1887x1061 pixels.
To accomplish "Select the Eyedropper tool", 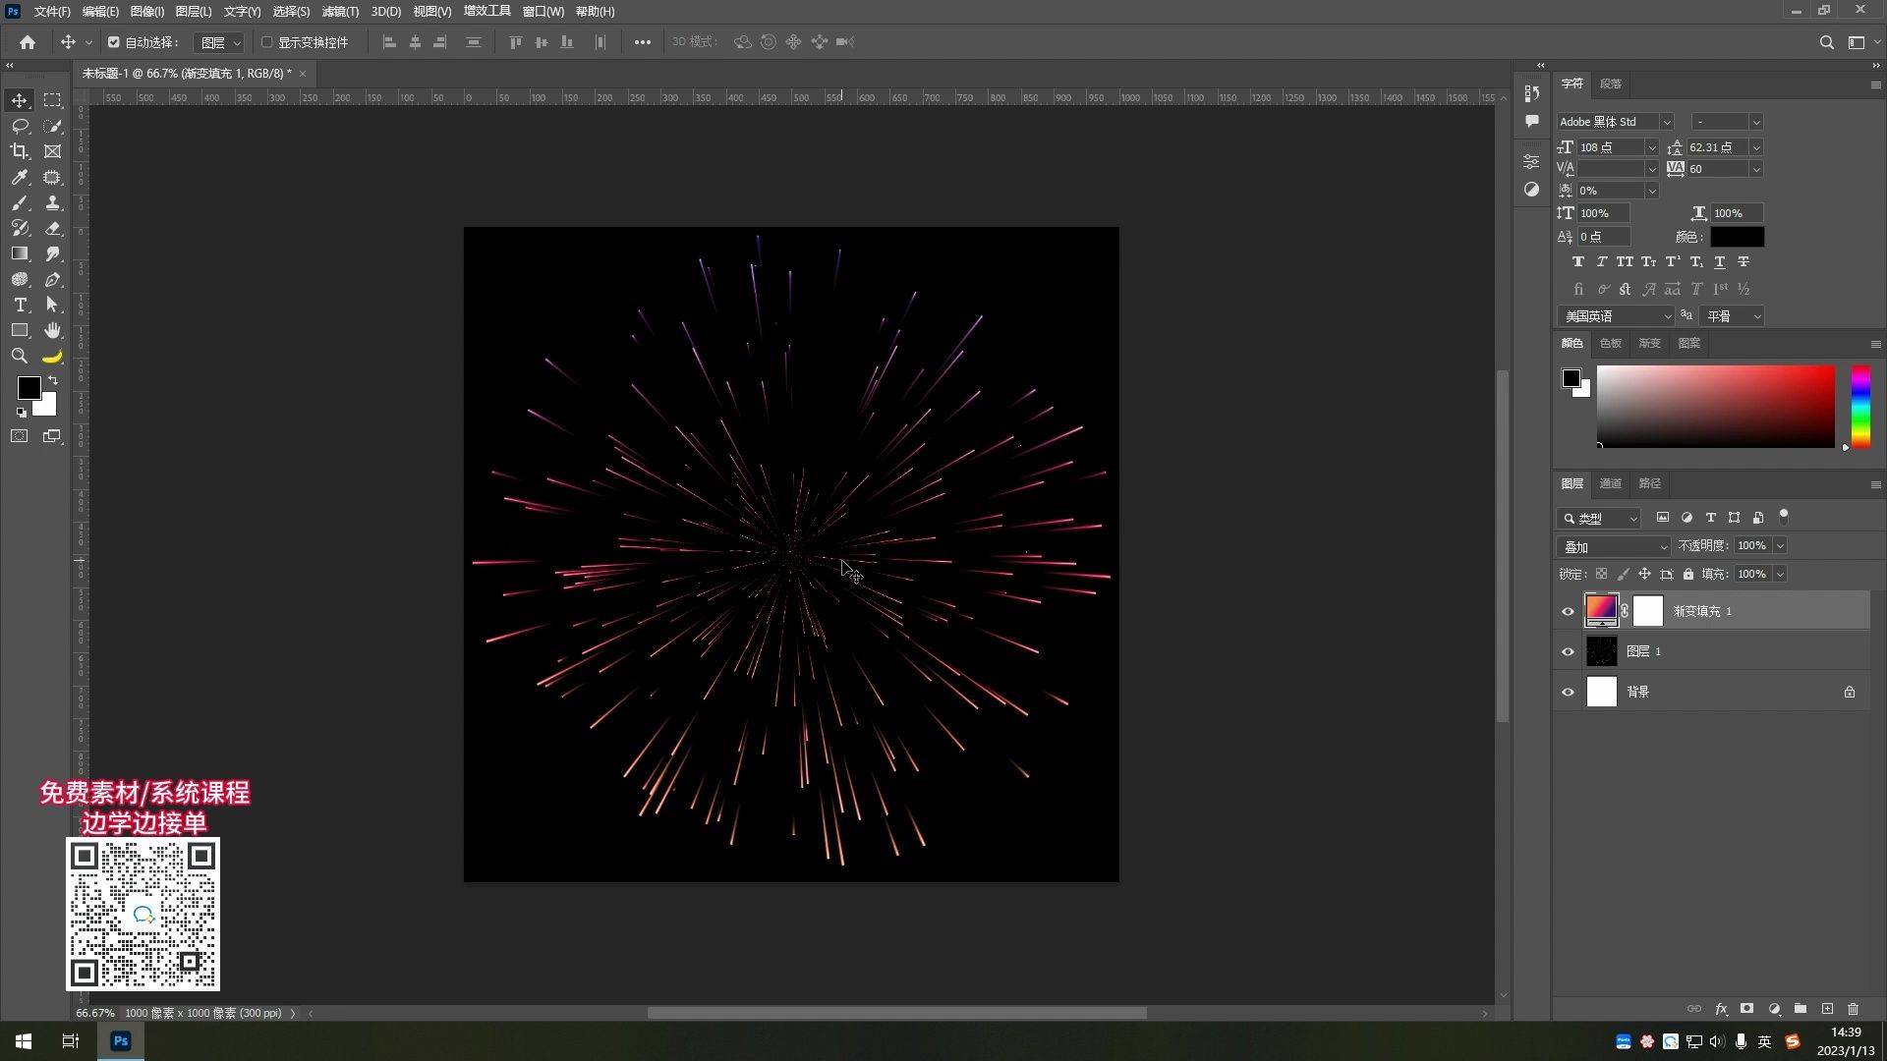I will pos(20,177).
